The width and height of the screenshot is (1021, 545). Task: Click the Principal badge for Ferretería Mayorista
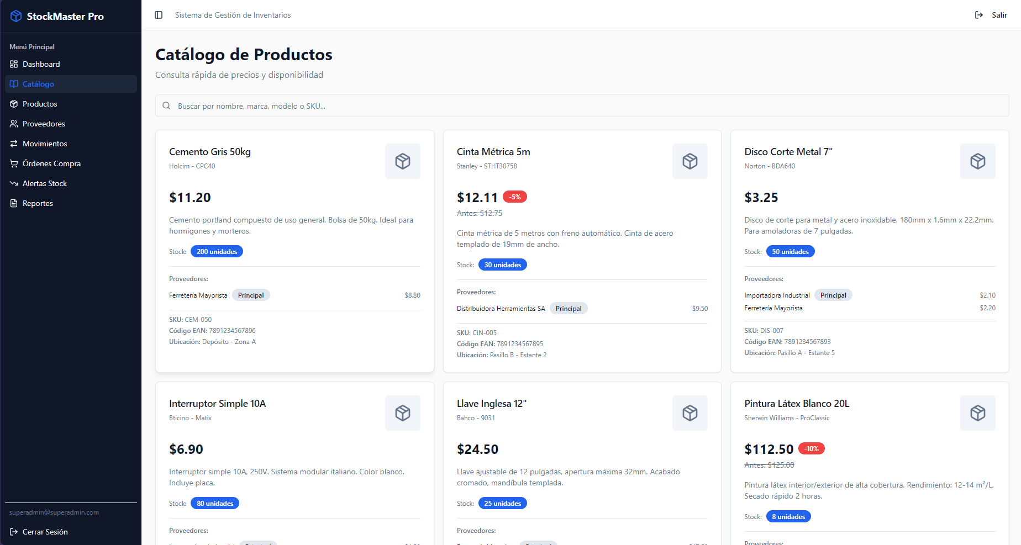pyautogui.click(x=251, y=295)
